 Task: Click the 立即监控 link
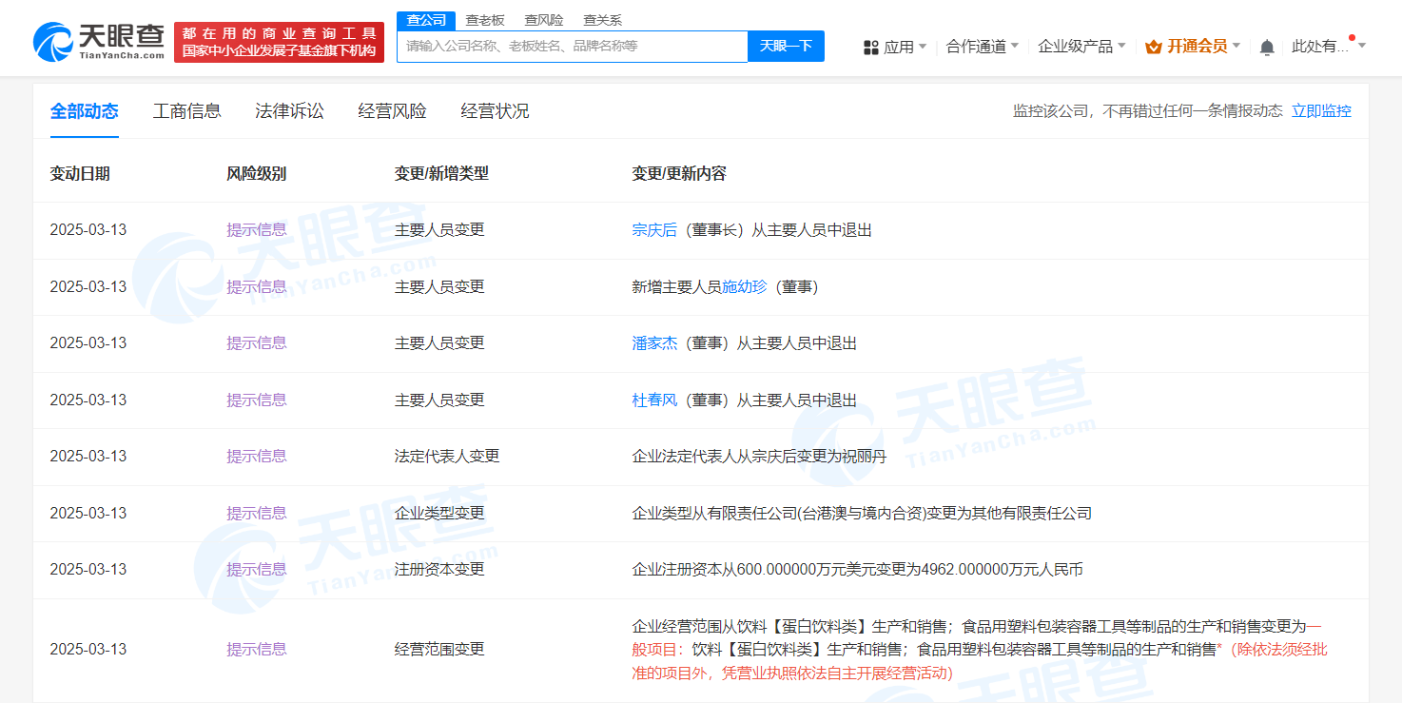point(1321,111)
